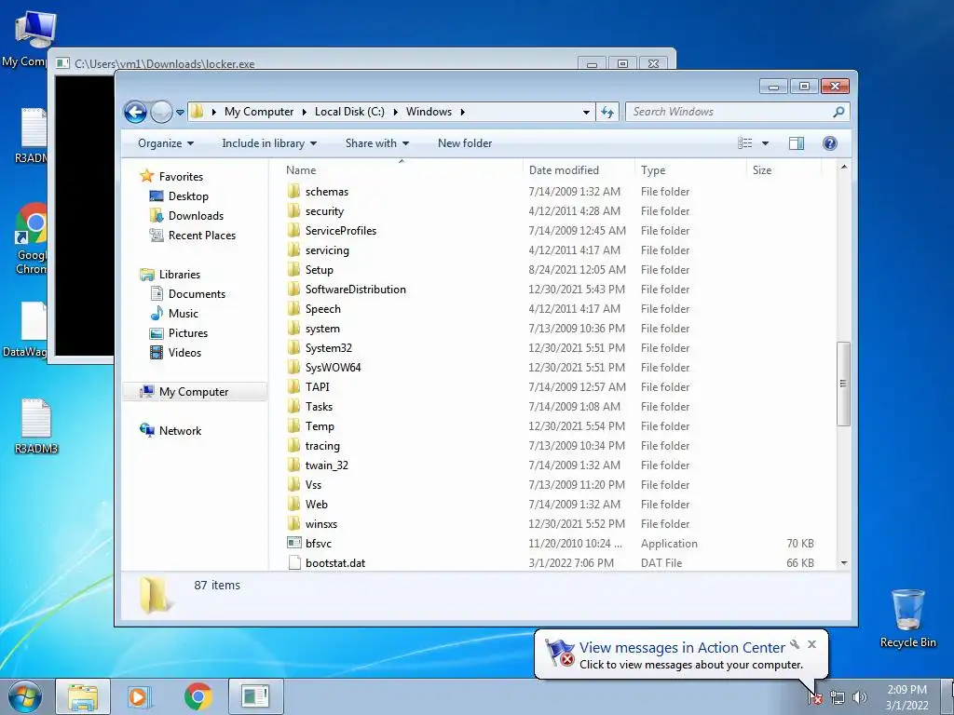Screen dimensions: 954x715
Task: Select the Setup folder
Action: click(x=319, y=270)
